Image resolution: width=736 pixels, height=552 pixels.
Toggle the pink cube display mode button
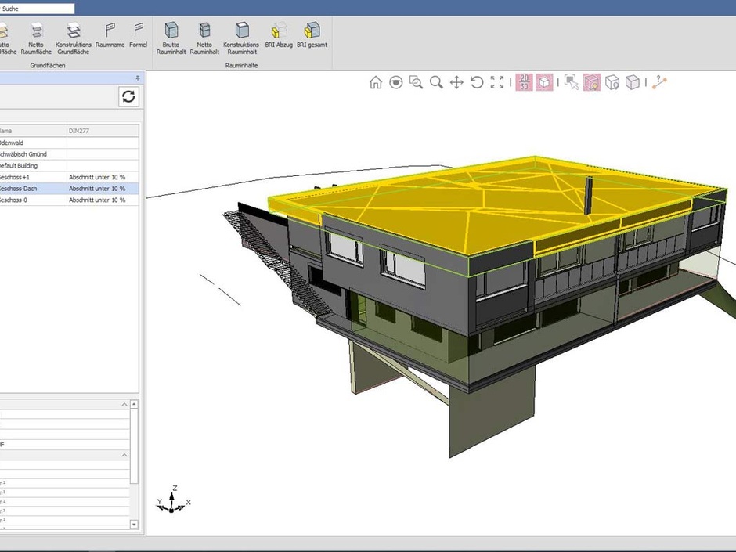pos(544,82)
